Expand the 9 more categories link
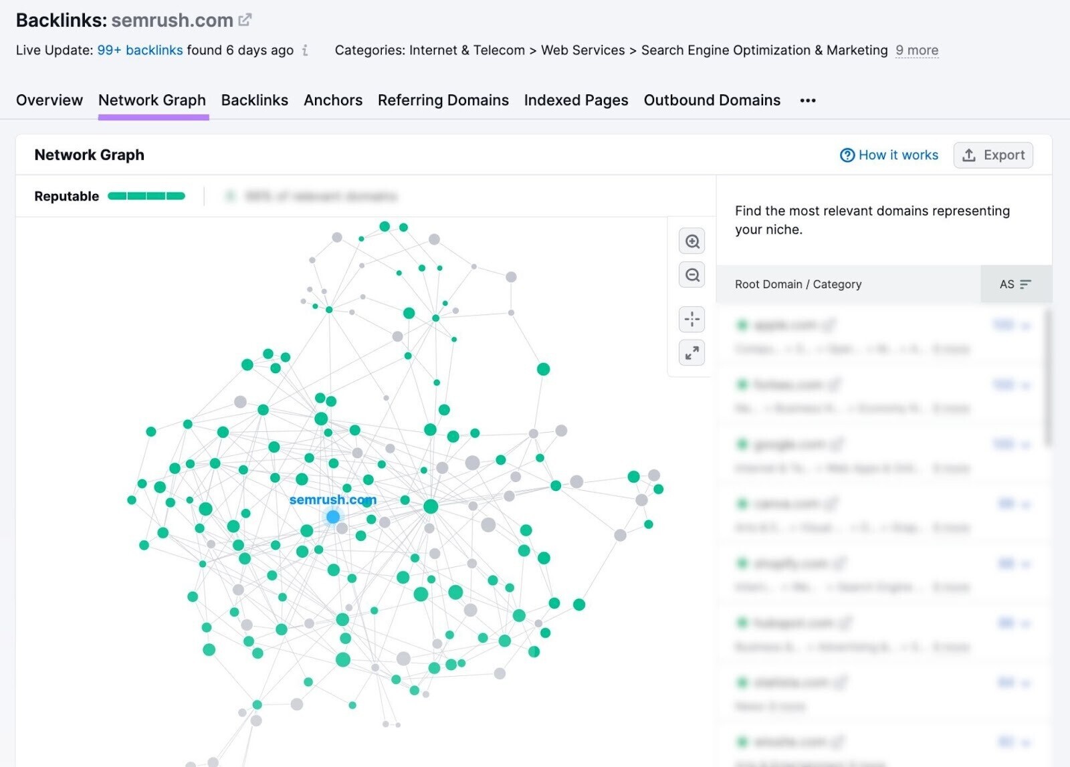The width and height of the screenshot is (1070, 767). [916, 50]
